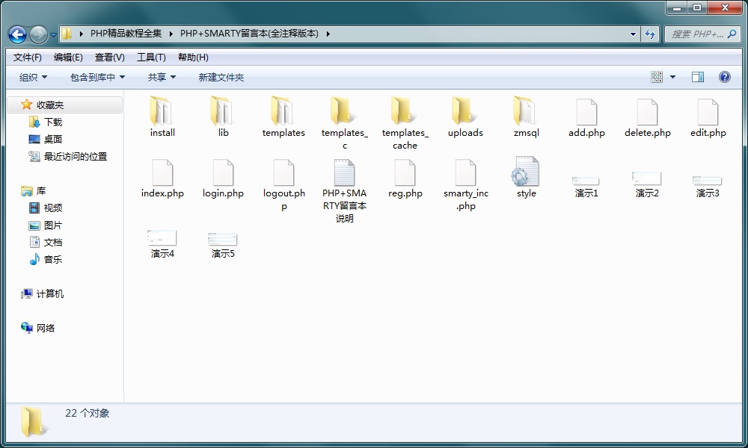Image resolution: width=748 pixels, height=448 pixels.
Task: Open the 文档 library
Action: click(x=53, y=243)
